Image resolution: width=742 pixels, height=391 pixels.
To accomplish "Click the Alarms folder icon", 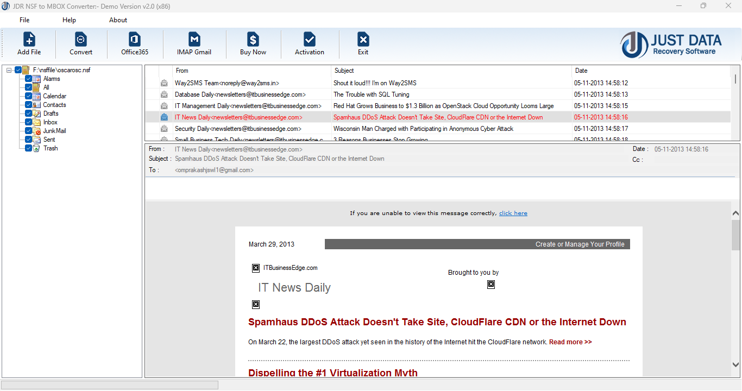I will tap(37, 79).
